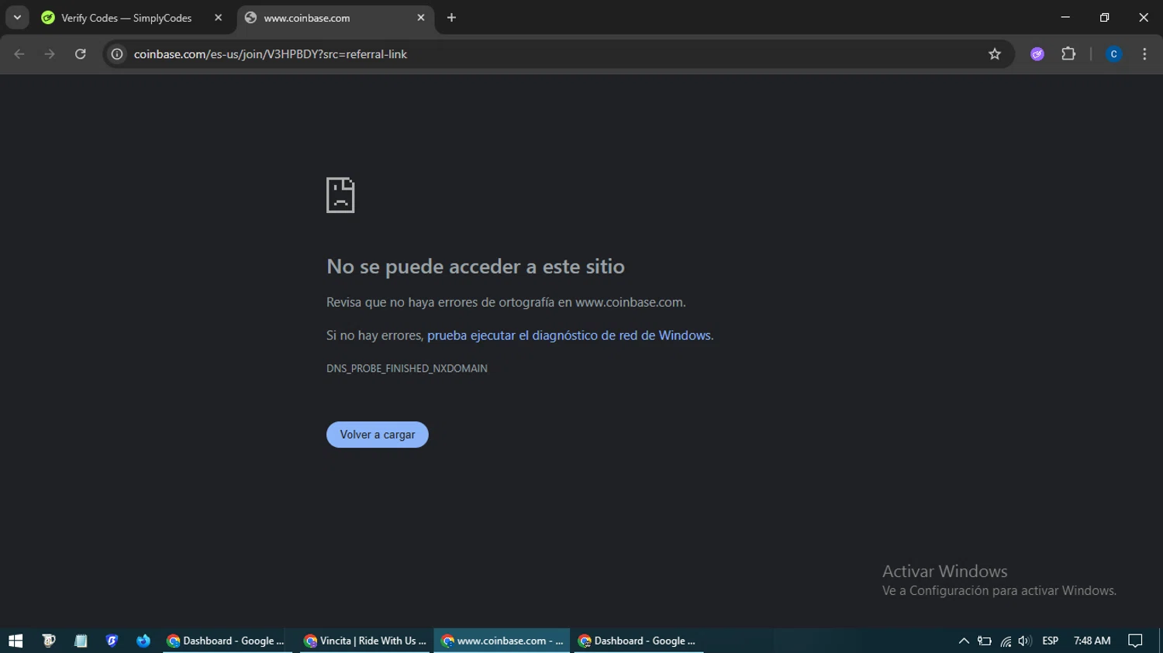The image size is (1163, 653).
Task: Switch to Vincita | Ride With Us window
Action: click(364, 641)
